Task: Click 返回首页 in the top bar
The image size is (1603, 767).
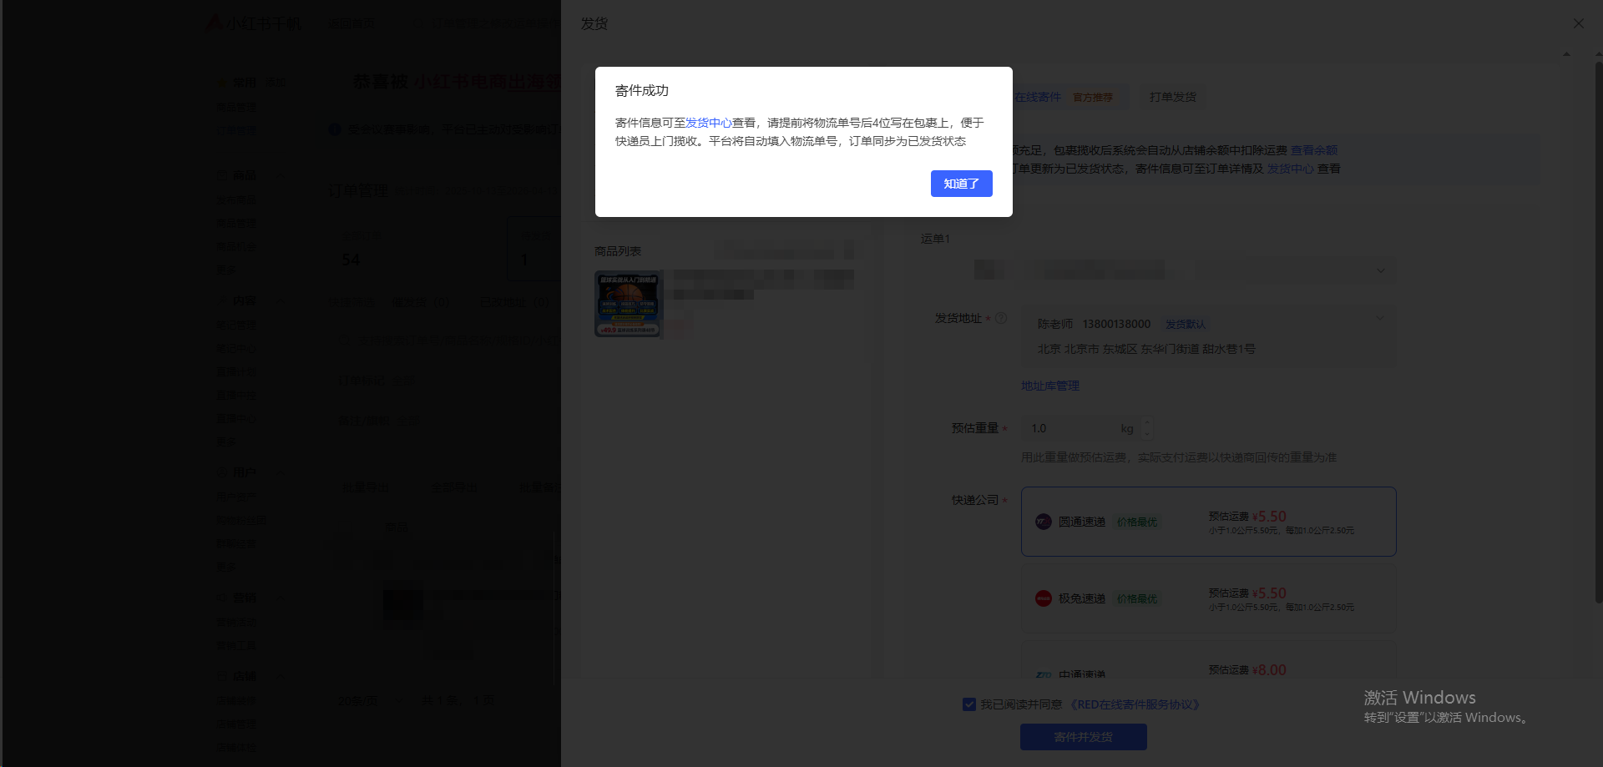Action: [351, 23]
